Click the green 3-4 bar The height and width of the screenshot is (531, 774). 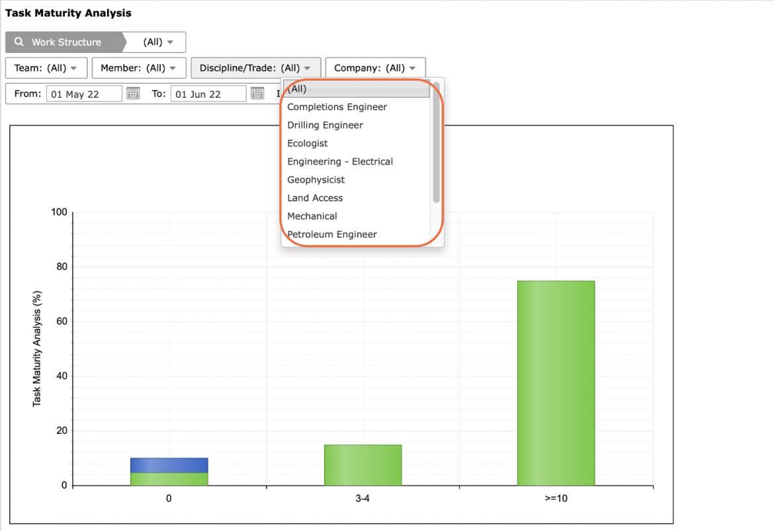point(363,466)
